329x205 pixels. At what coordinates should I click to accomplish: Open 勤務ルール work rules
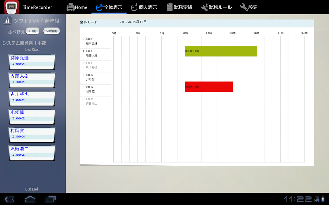click(216, 7)
